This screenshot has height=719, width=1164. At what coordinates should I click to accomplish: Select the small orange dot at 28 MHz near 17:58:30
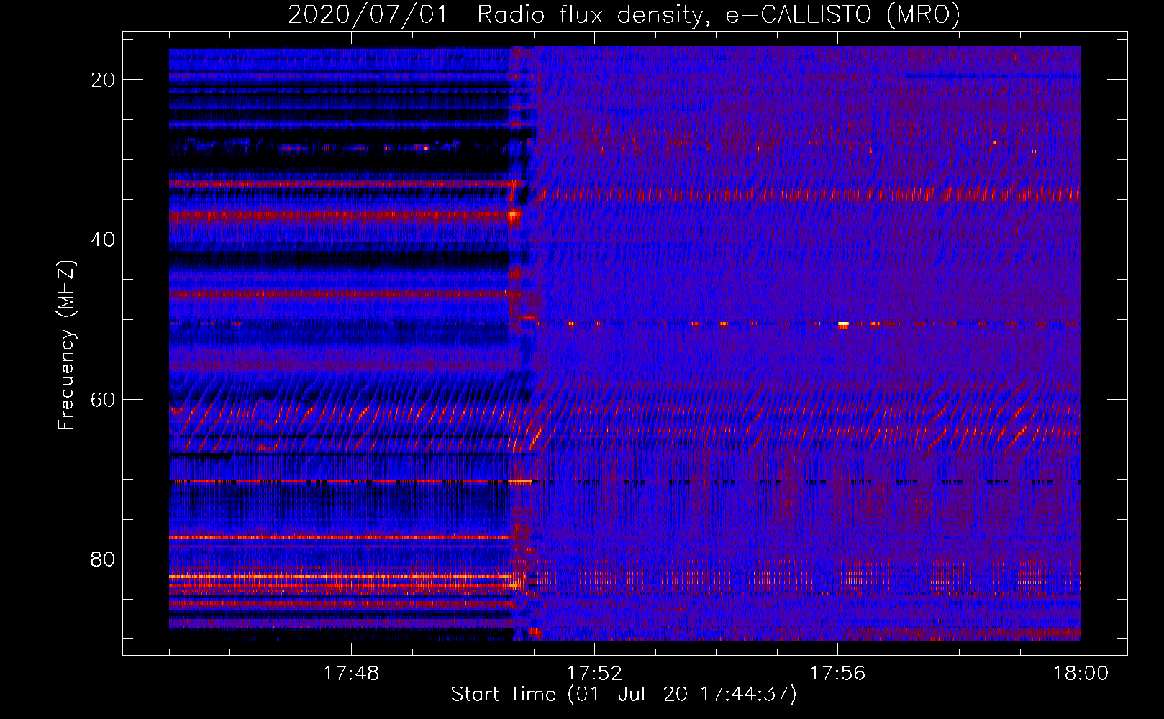(x=994, y=142)
